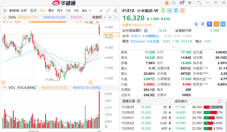Select the 日K daily candlestick tab

click(43, 11)
